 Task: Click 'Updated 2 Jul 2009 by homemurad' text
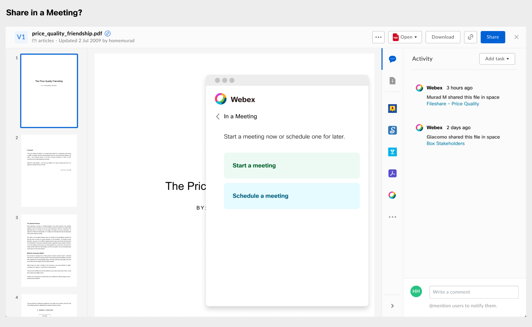click(96, 41)
